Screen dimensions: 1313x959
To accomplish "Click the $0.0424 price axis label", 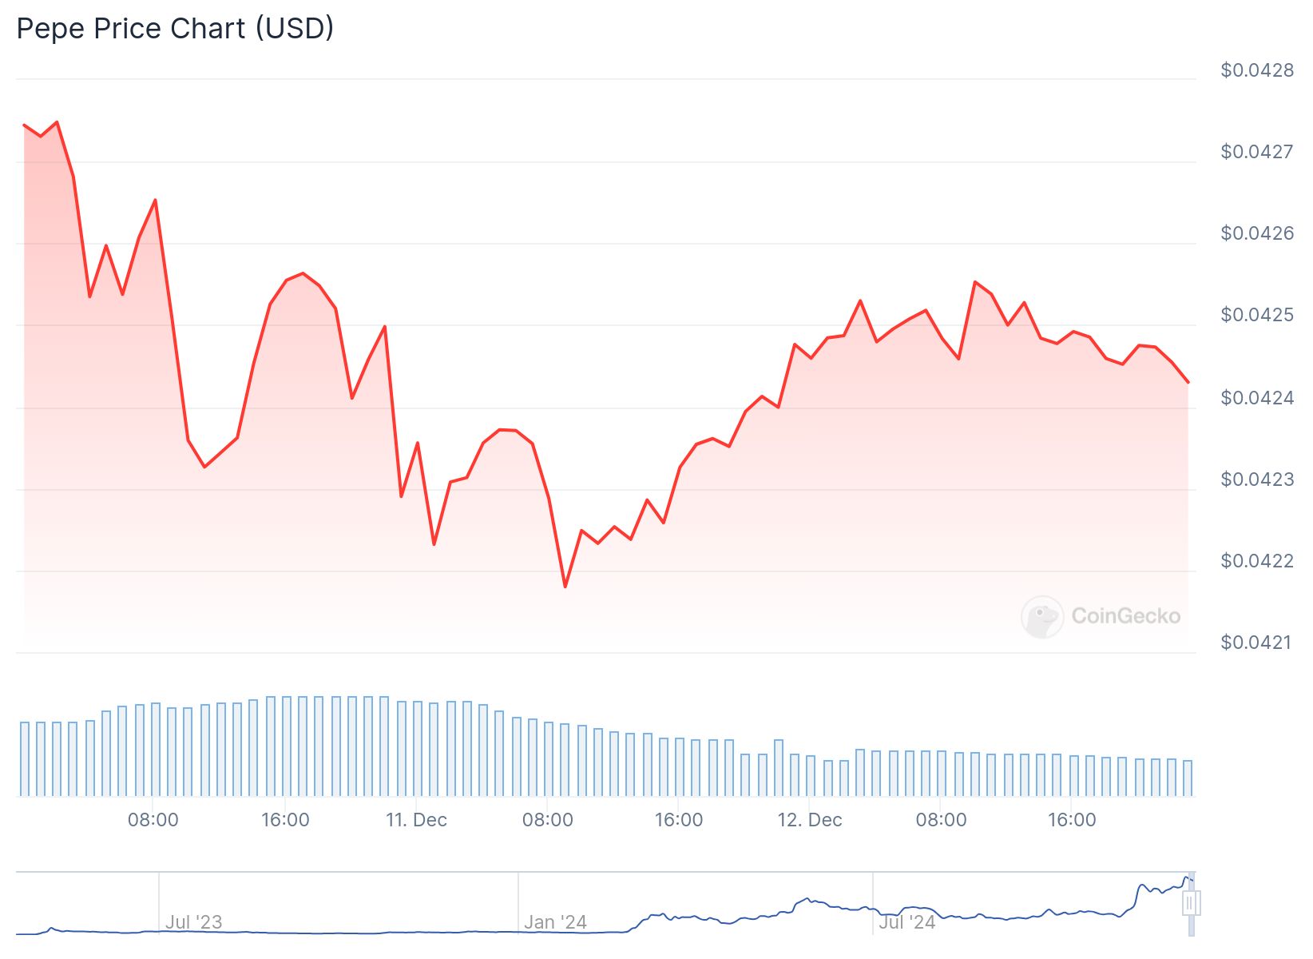I will (x=1257, y=398).
